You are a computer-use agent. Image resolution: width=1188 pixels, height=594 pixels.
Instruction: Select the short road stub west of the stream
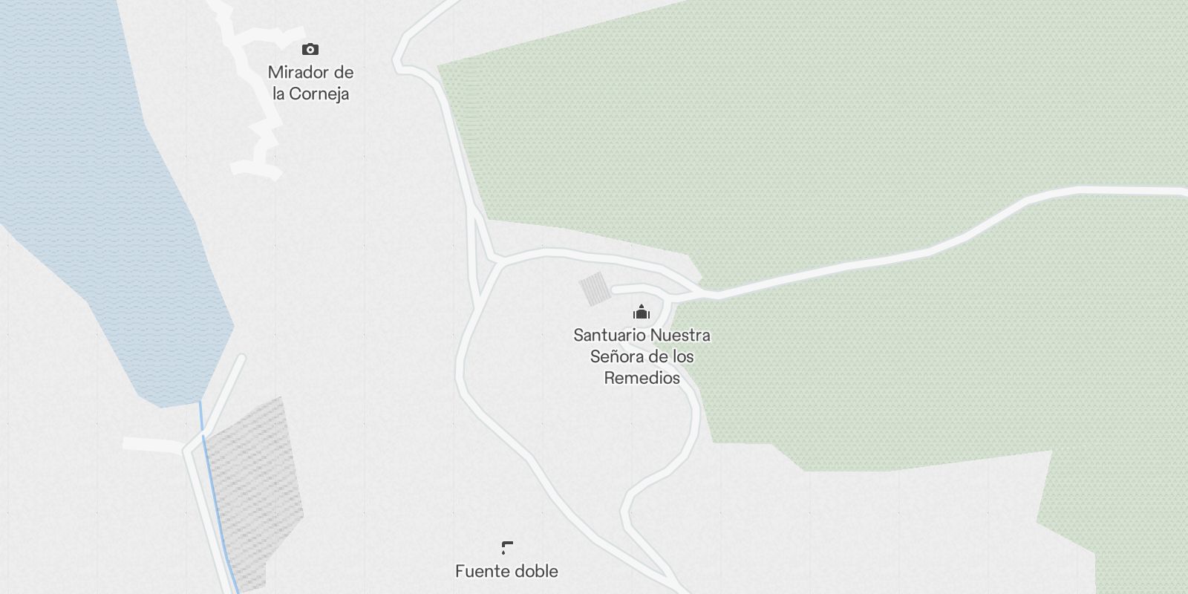tap(153, 445)
